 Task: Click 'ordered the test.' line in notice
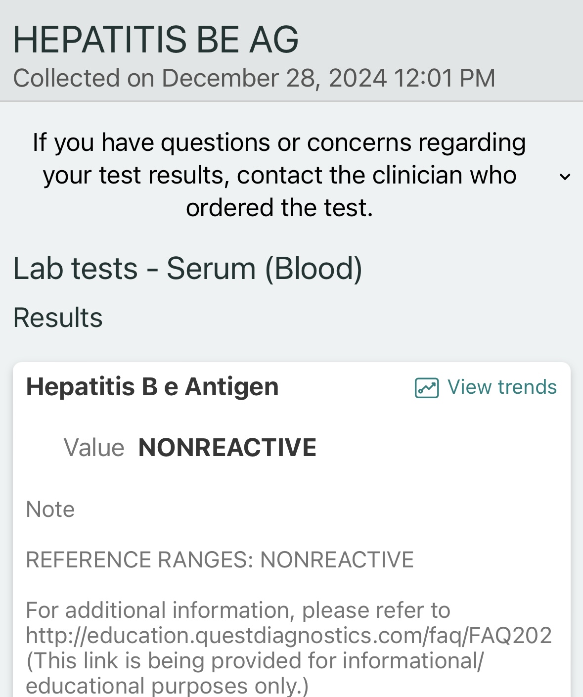[279, 207]
